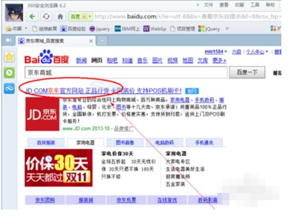Select the 百货服装 tab

46,142
